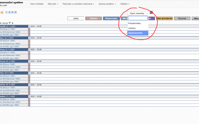The width and height of the screenshot is (199, 124).
Task: Open the calendar date picker icon
Action: click(151, 13)
